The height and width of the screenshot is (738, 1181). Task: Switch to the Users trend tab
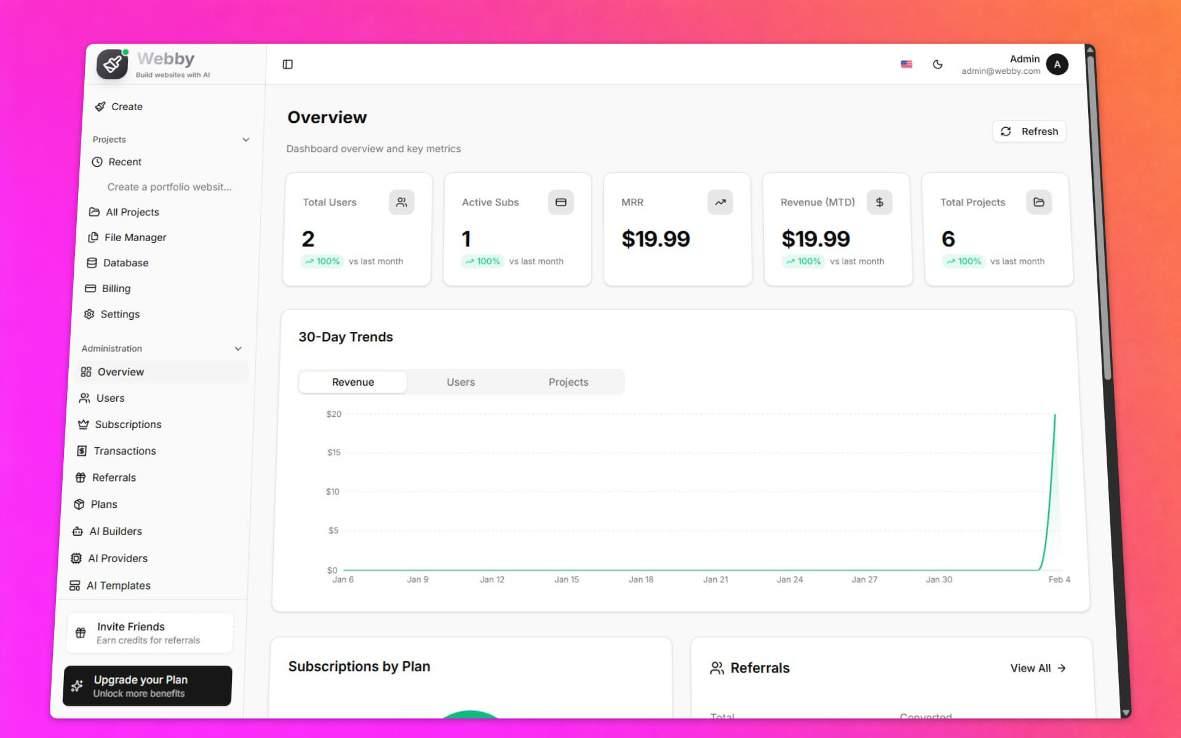[x=460, y=381]
